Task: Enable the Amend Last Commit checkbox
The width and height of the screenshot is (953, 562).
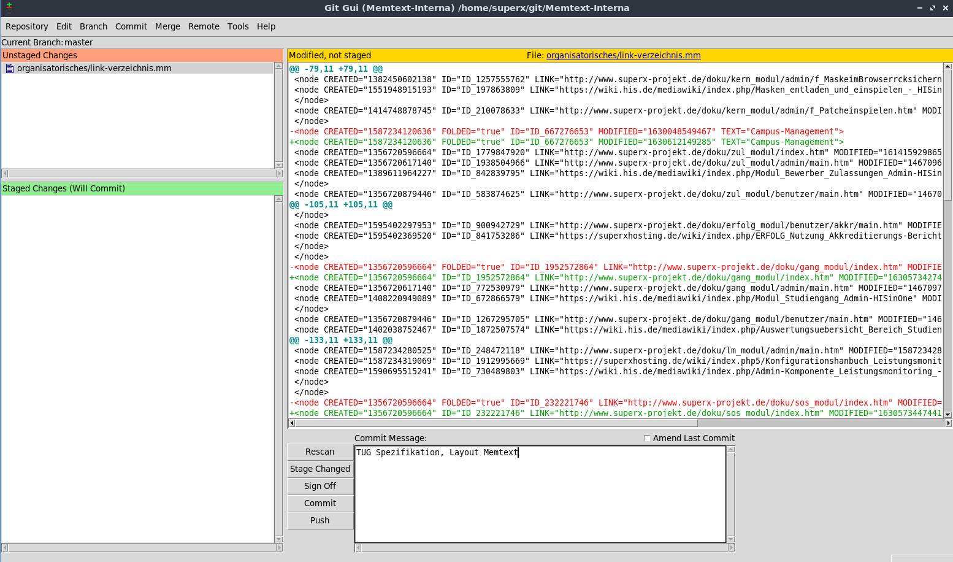Action: tap(647, 438)
